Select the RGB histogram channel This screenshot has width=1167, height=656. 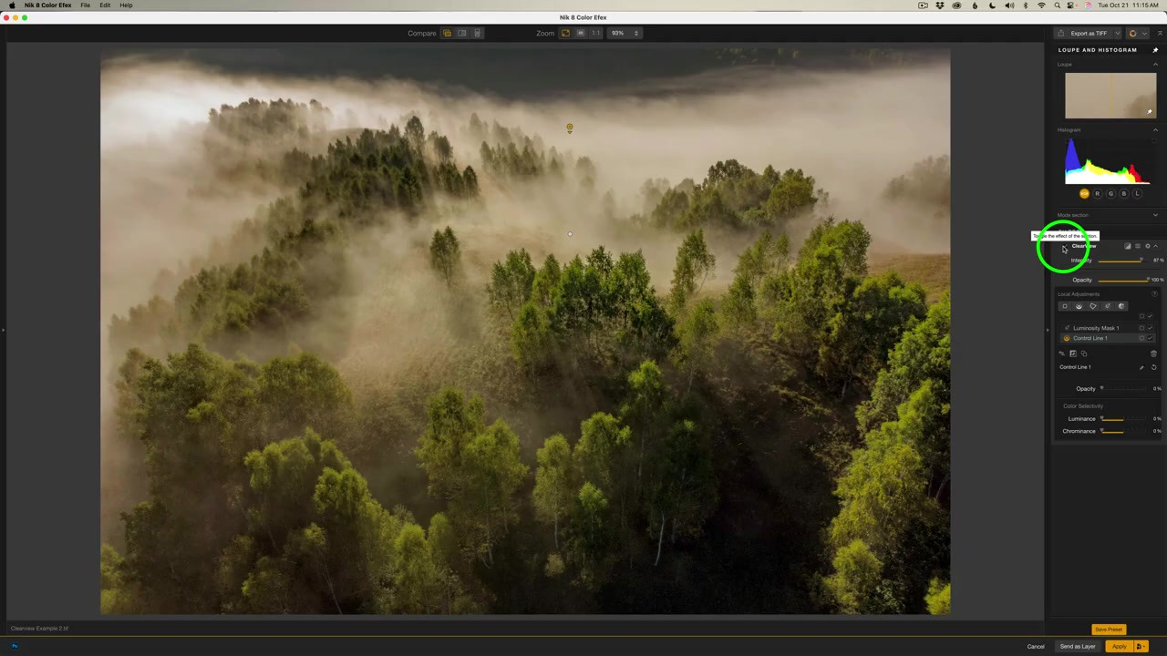(x=1084, y=193)
